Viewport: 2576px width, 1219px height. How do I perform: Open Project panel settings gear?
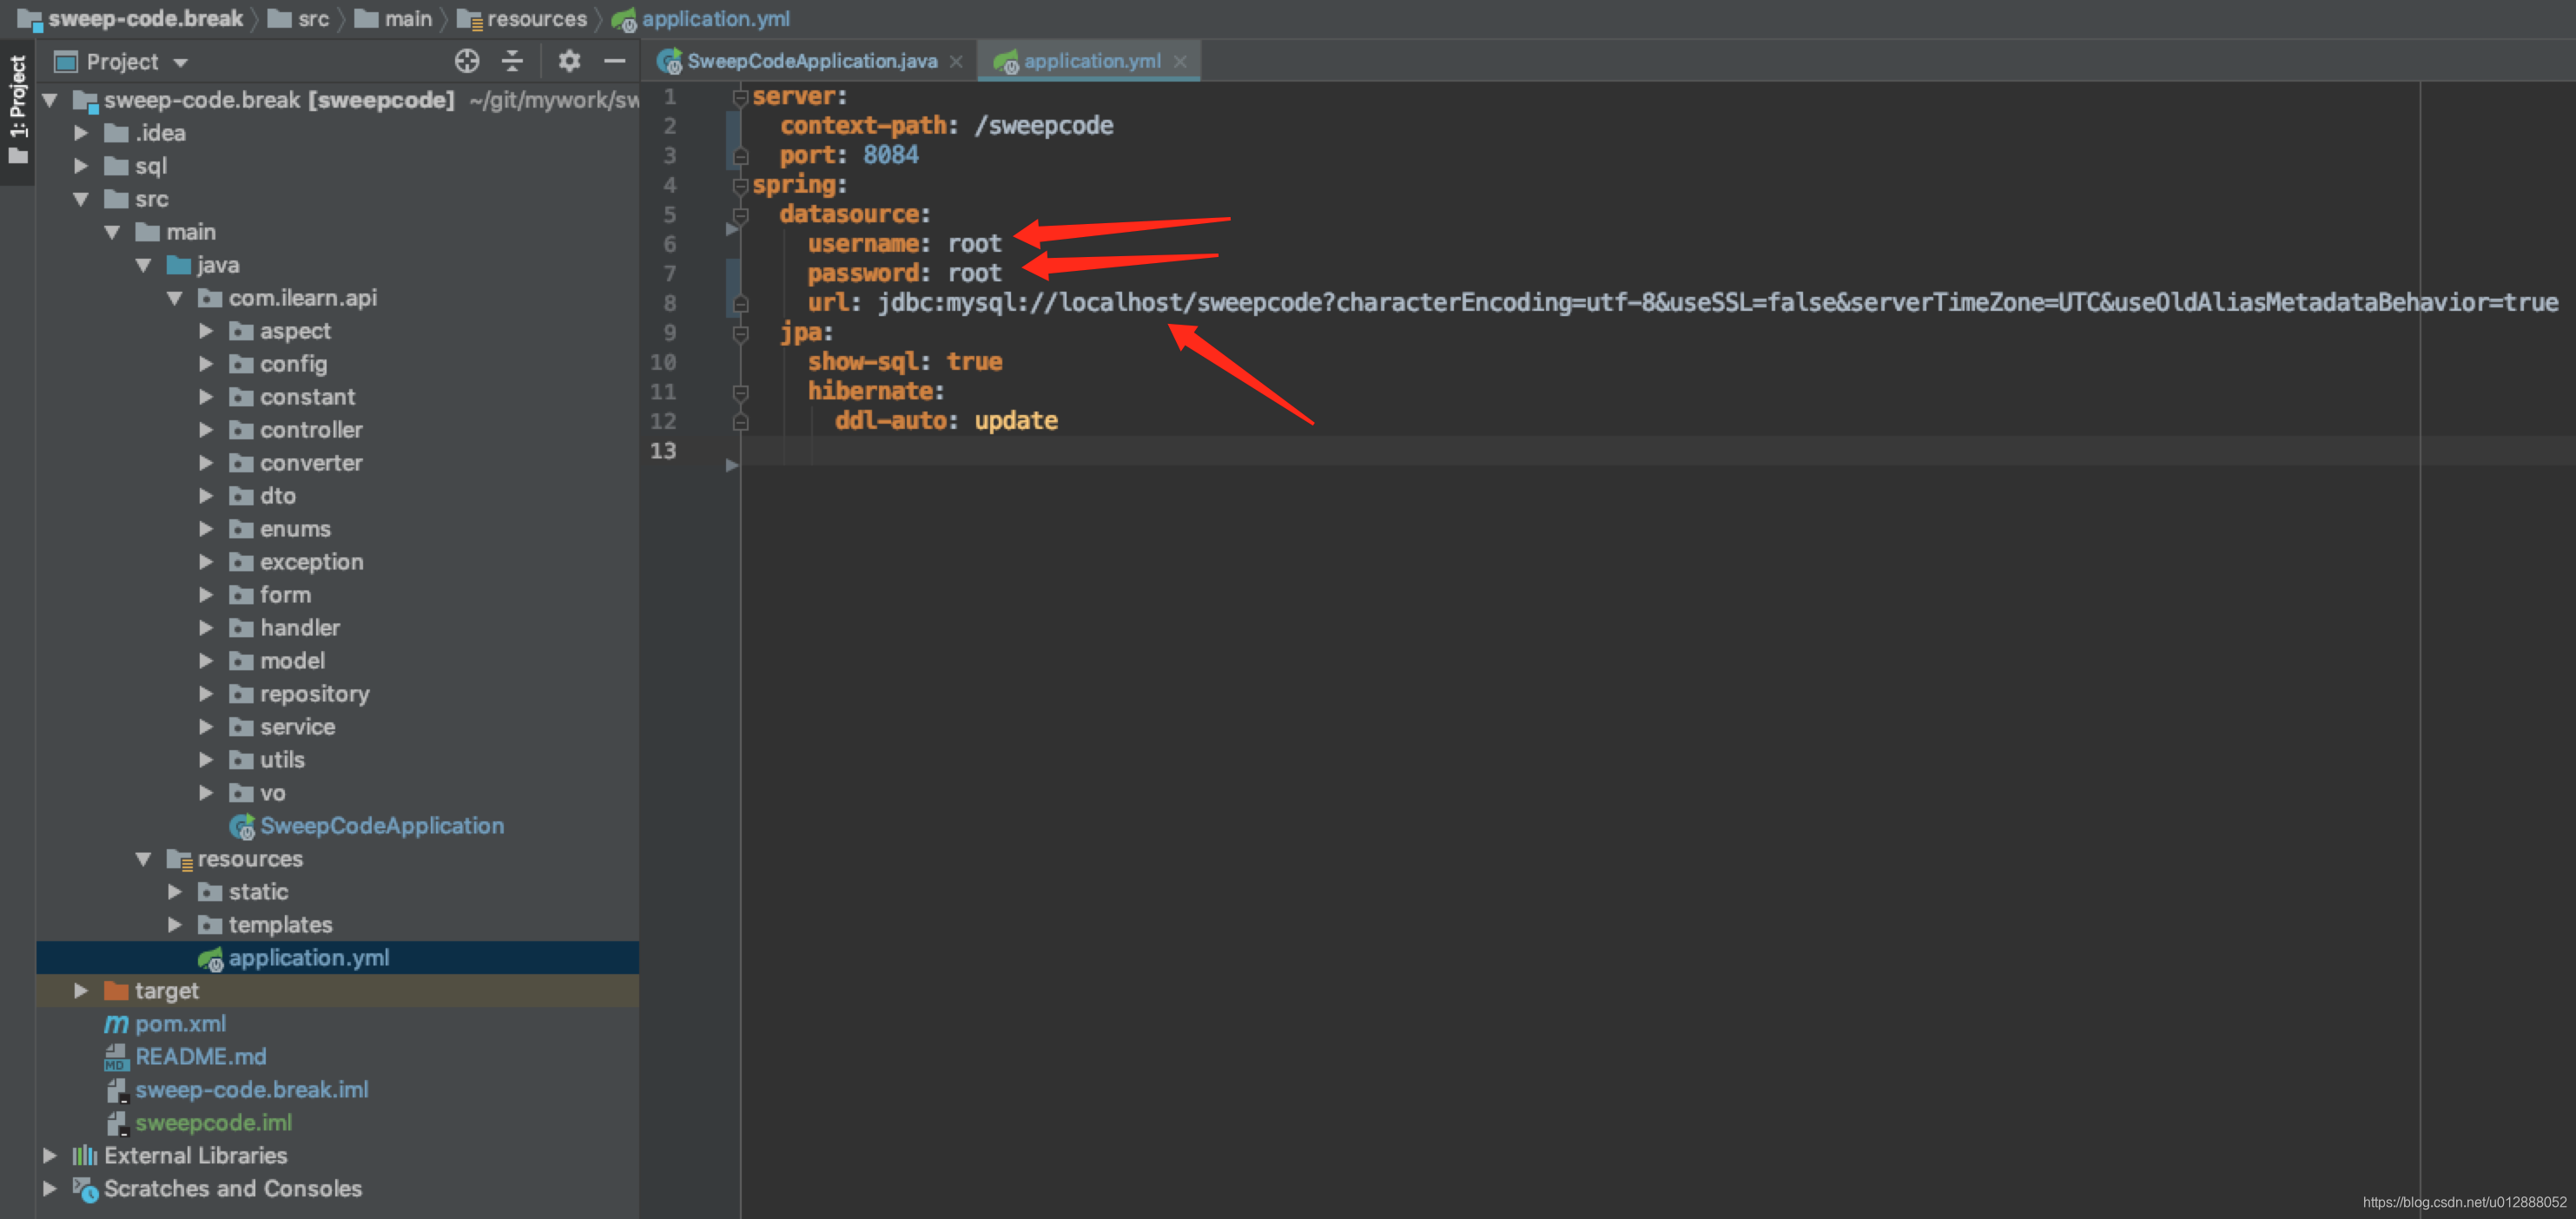point(569,61)
